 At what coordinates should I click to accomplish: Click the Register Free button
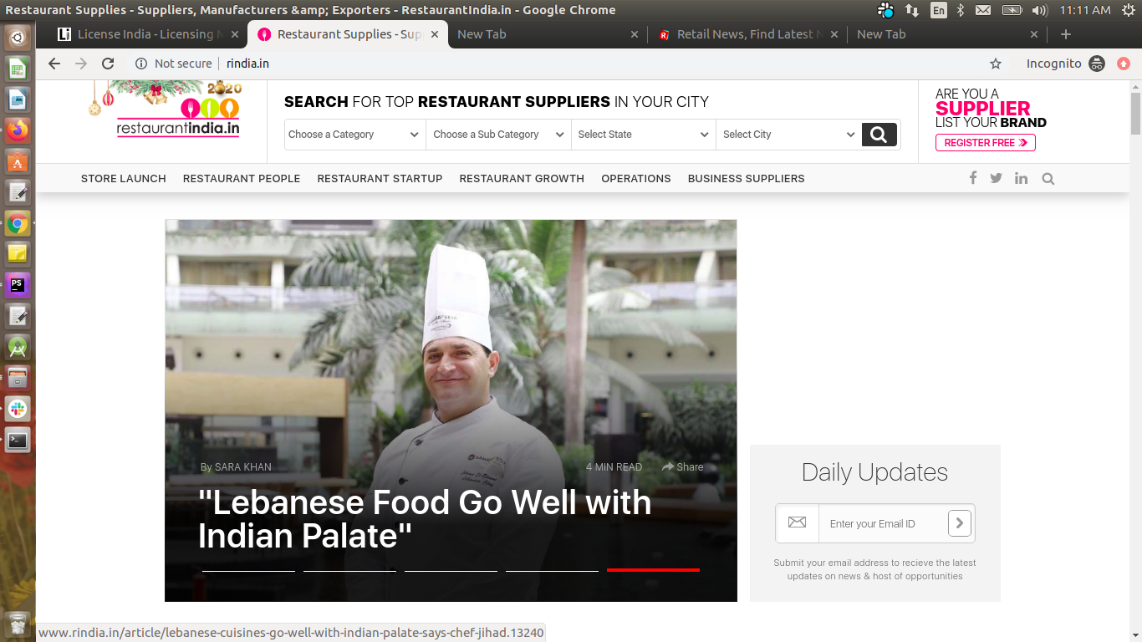point(985,143)
